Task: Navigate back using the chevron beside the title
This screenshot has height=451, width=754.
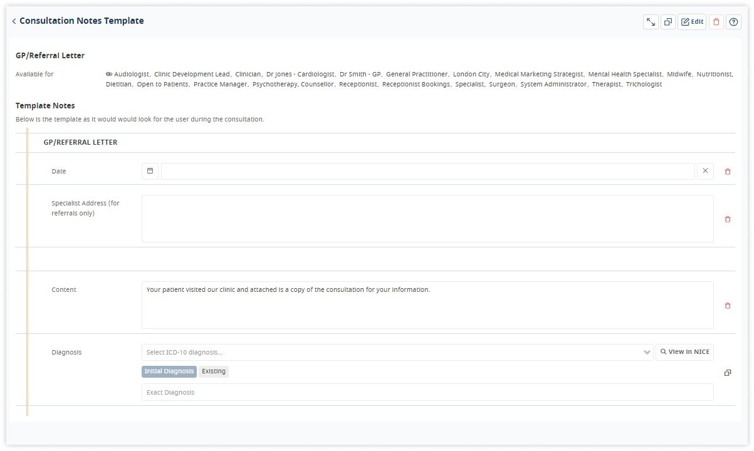Action: (x=14, y=21)
